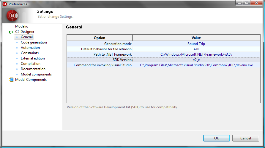Open the Model components sub-item under C# Designer
265x148 pixels.
click(x=36, y=74)
